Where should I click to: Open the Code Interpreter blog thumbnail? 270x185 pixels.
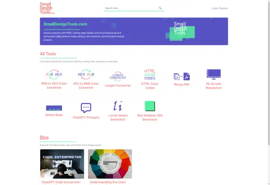(62, 164)
